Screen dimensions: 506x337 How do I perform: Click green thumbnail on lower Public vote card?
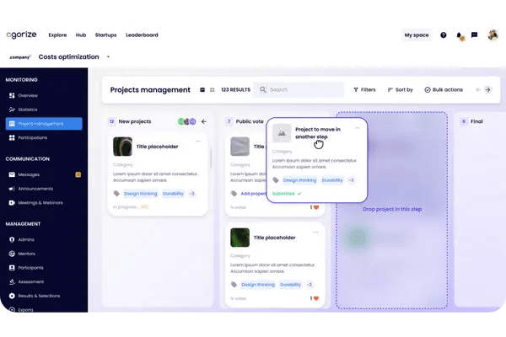point(240,238)
